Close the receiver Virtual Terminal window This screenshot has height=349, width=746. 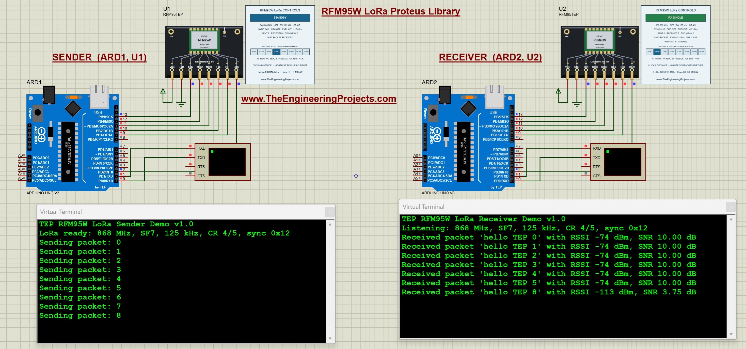click(731, 207)
